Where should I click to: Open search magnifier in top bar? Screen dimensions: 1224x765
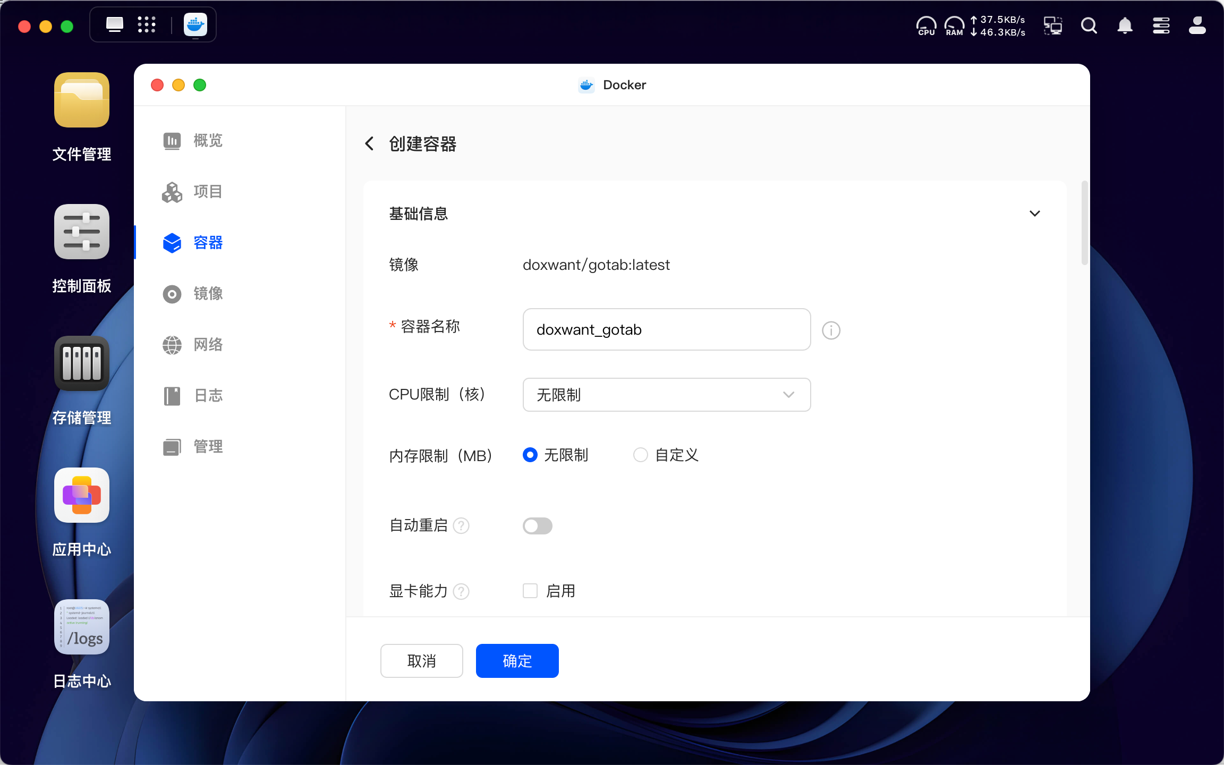pyautogui.click(x=1089, y=25)
